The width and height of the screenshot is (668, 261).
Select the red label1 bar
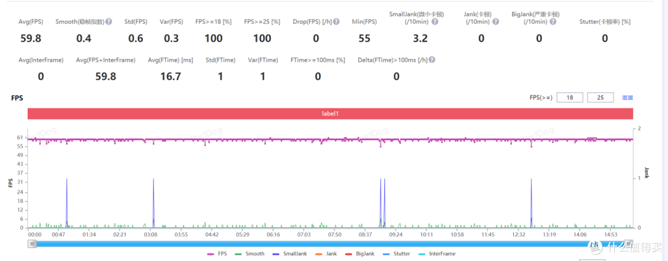click(x=330, y=114)
